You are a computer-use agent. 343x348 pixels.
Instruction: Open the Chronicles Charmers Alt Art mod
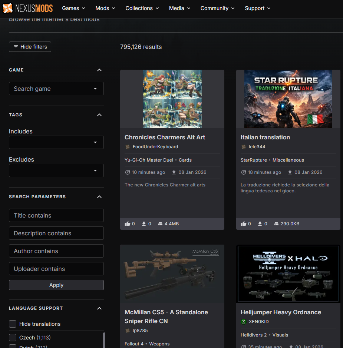[x=165, y=137]
